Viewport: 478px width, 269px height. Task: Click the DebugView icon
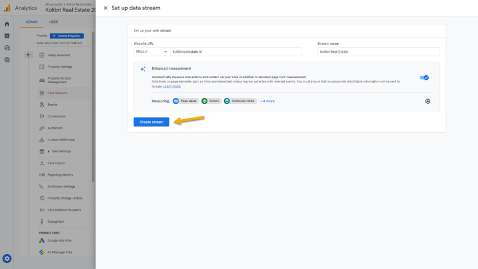pyautogui.click(x=42, y=222)
